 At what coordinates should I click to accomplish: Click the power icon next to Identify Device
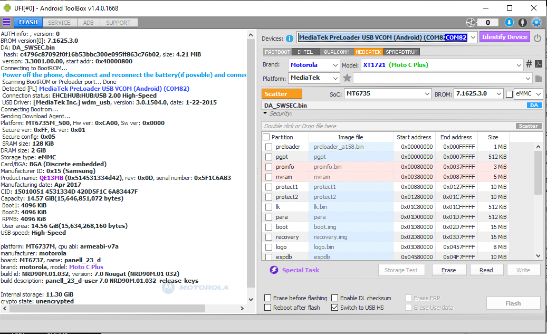537,38
